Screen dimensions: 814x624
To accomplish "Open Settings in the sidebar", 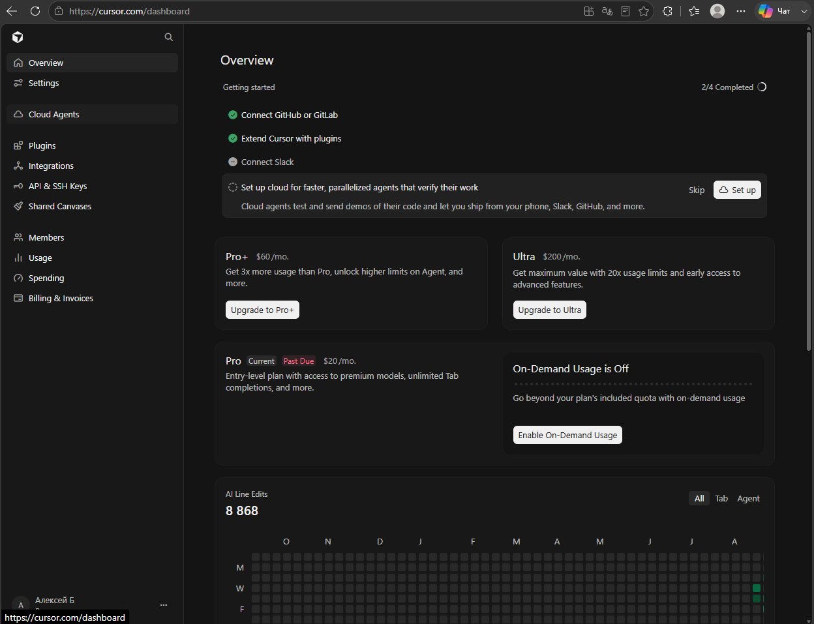I will click(92, 83).
